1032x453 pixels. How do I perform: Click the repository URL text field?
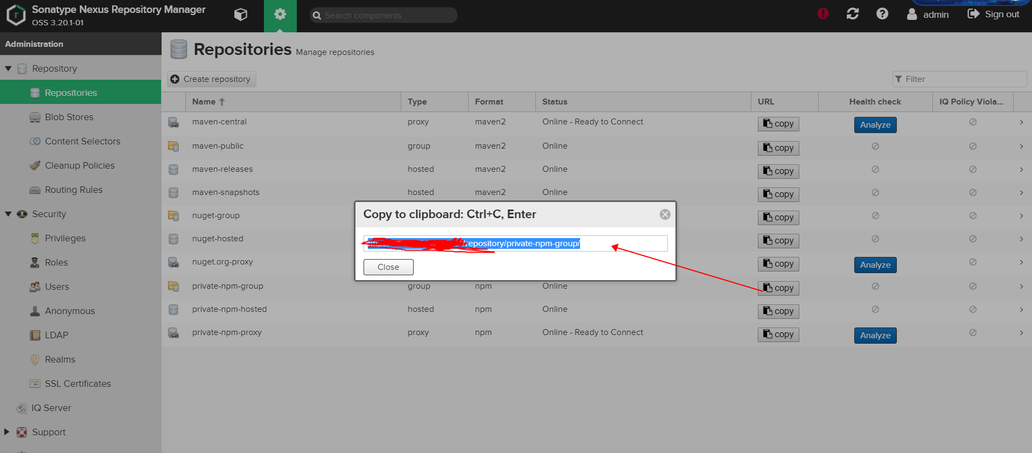[515, 243]
